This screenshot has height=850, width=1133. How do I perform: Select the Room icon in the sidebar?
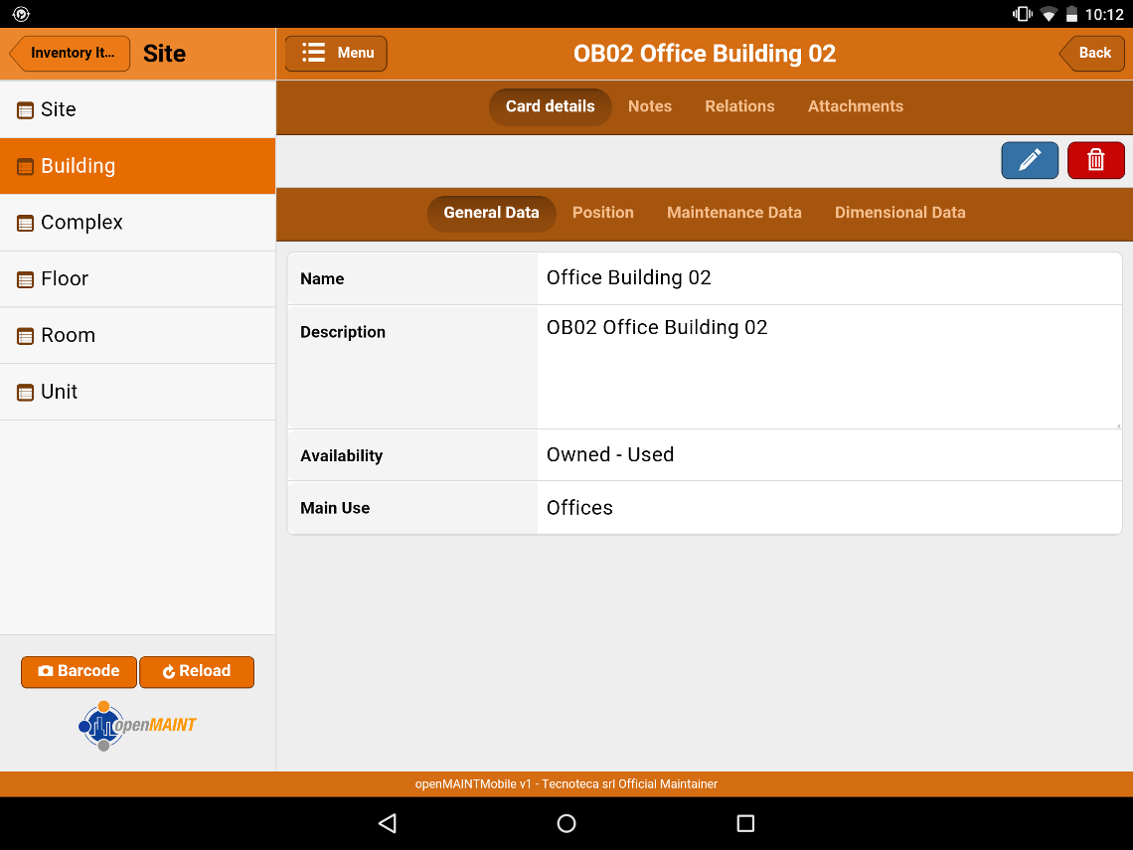pyautogui.click(x=24, y=335)
